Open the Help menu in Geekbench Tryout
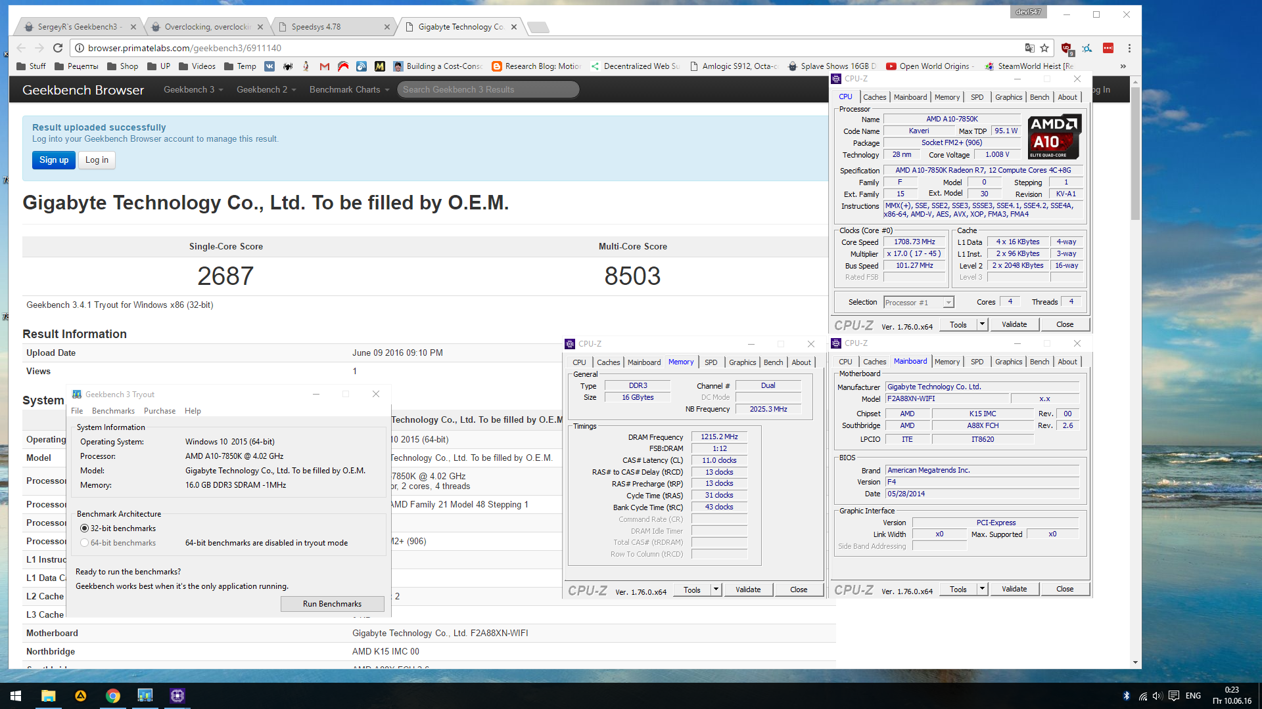 (193, 411)
